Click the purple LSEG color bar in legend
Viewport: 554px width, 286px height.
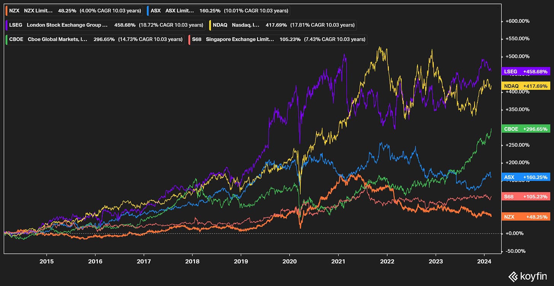[x=7, y=25]
